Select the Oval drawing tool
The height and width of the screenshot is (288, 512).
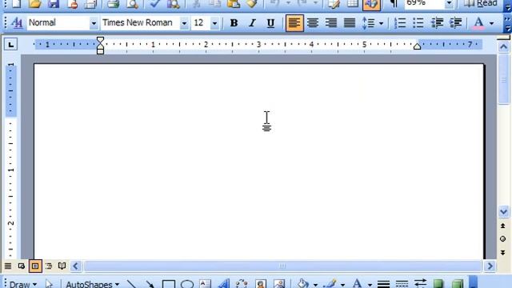[187, 284]
